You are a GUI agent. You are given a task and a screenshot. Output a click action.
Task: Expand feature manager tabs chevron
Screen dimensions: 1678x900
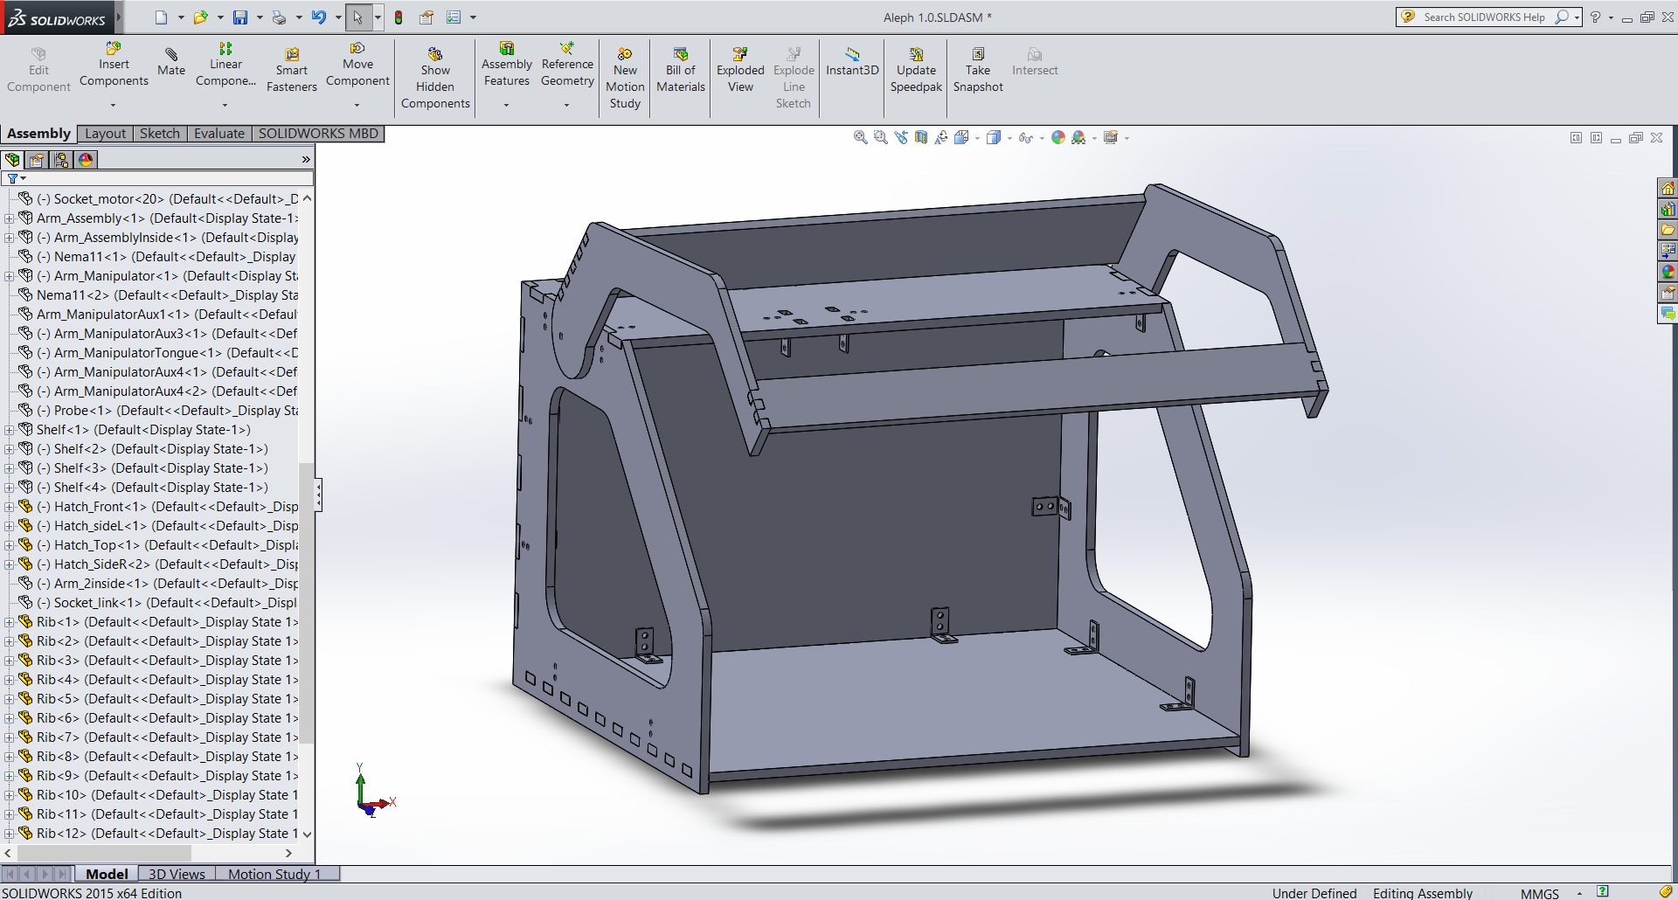pyautogui.click(x=306, y=160)
